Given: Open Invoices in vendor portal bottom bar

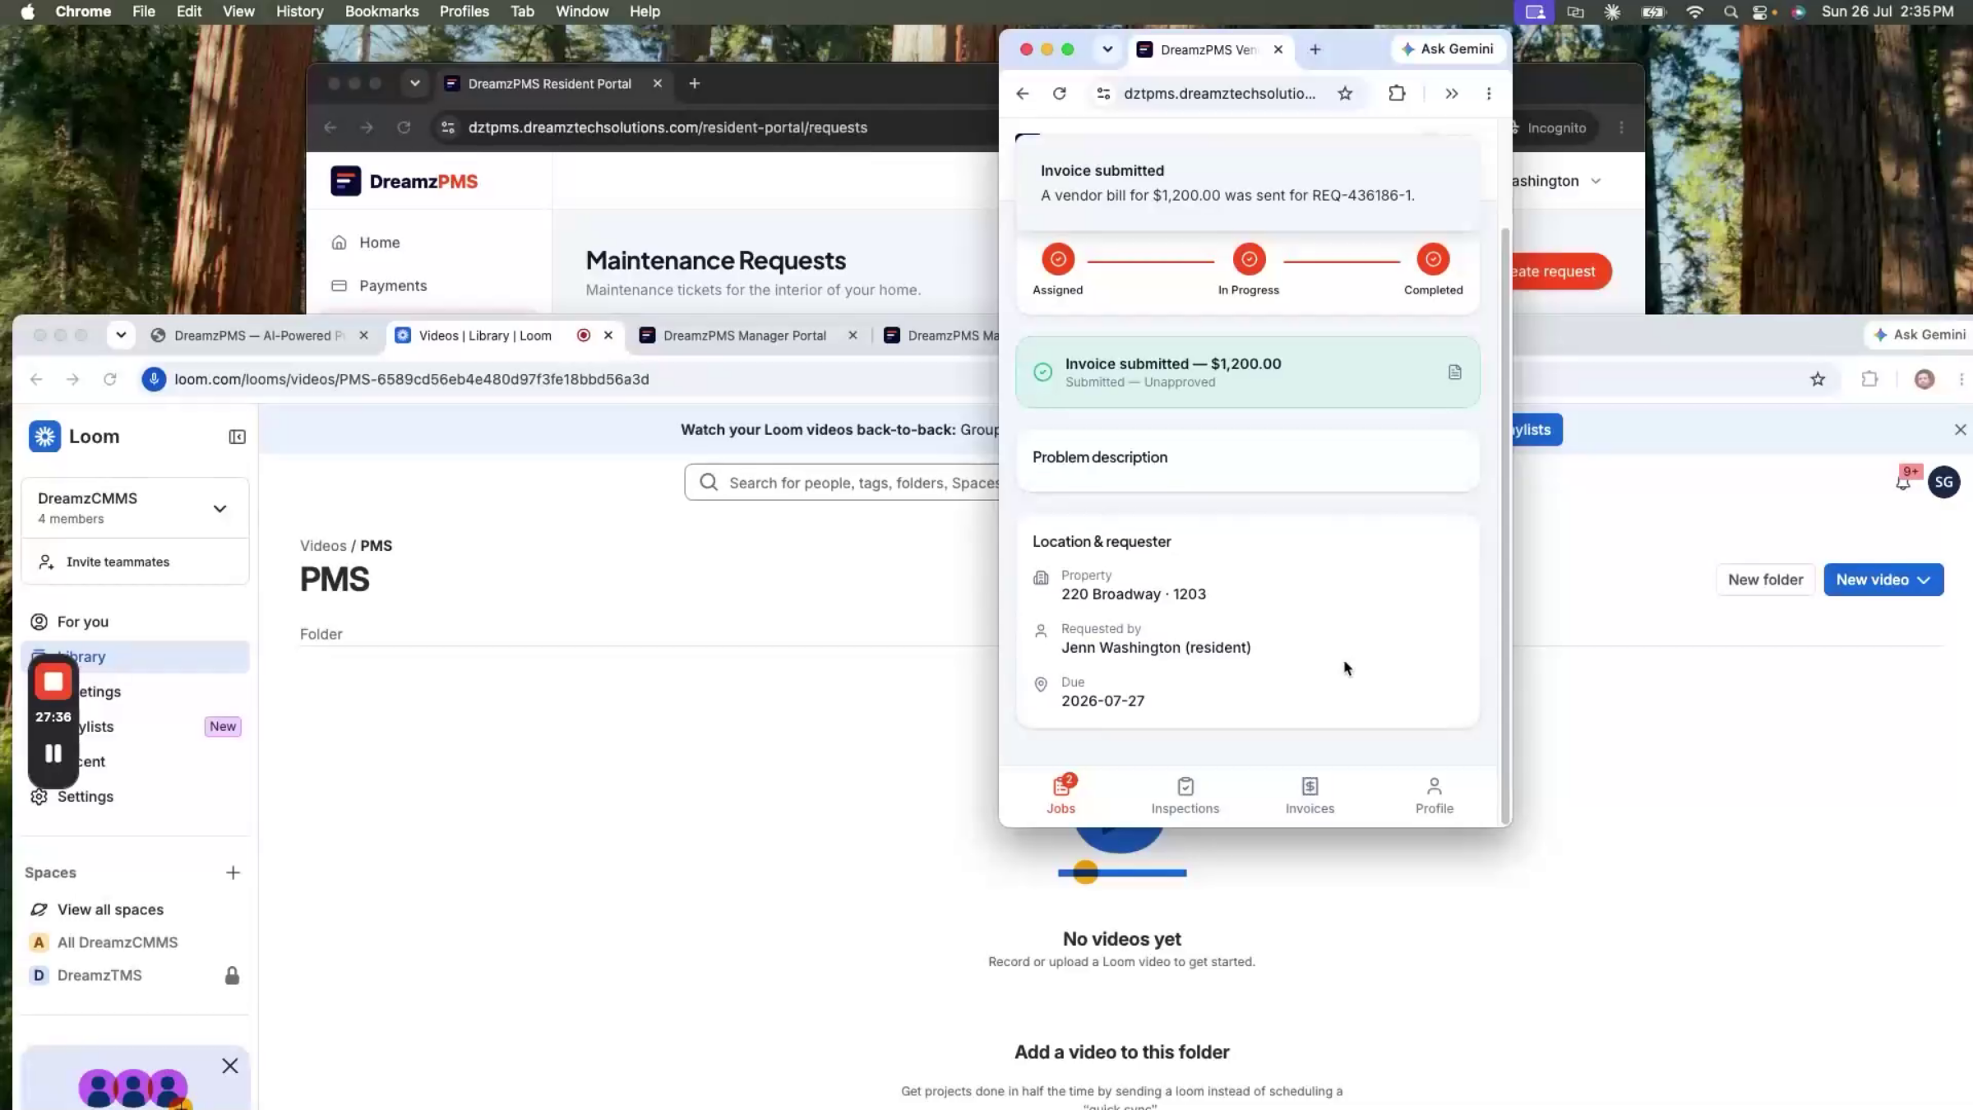Looking at the screenshot, I should [1310, 796].
